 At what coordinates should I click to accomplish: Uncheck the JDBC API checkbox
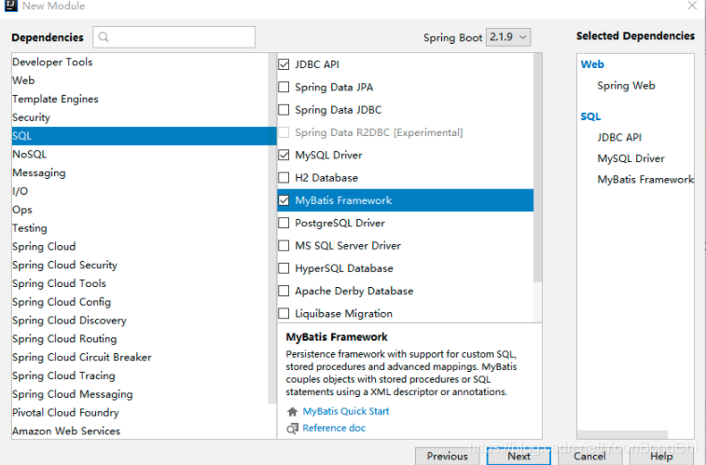pyautogui.click(x=284, y=64)
